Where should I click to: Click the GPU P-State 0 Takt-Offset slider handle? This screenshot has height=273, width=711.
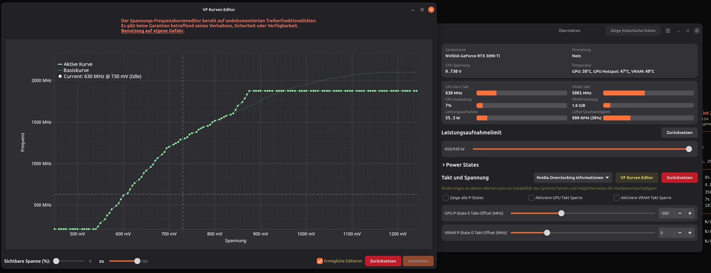[561, 213]
